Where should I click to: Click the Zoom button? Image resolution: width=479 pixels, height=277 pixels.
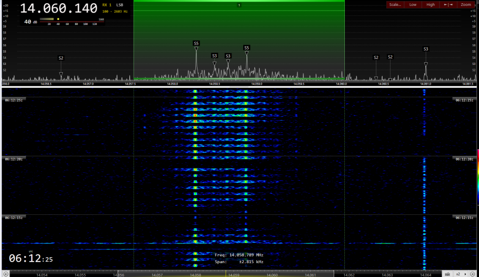pyautogui.click(x=466, y=5)
